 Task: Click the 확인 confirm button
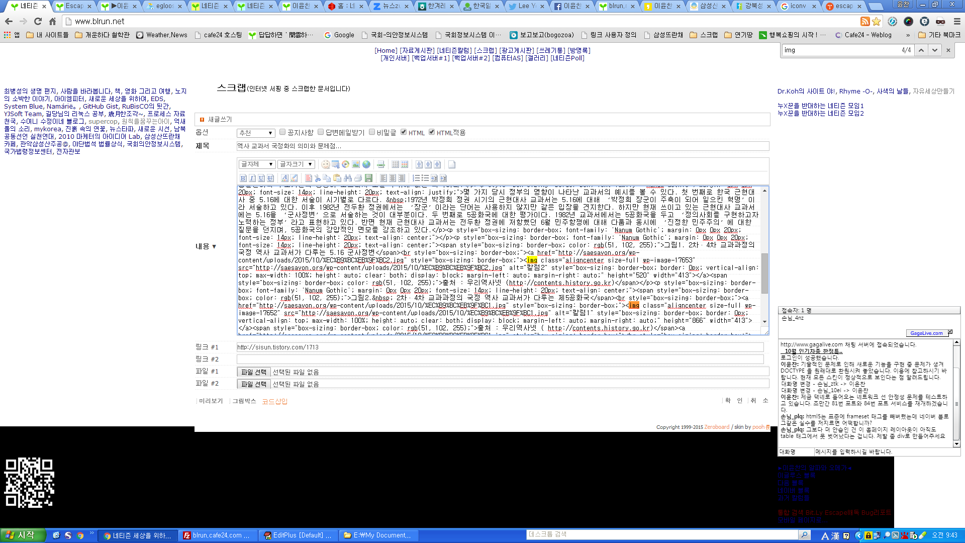(734, 400)
